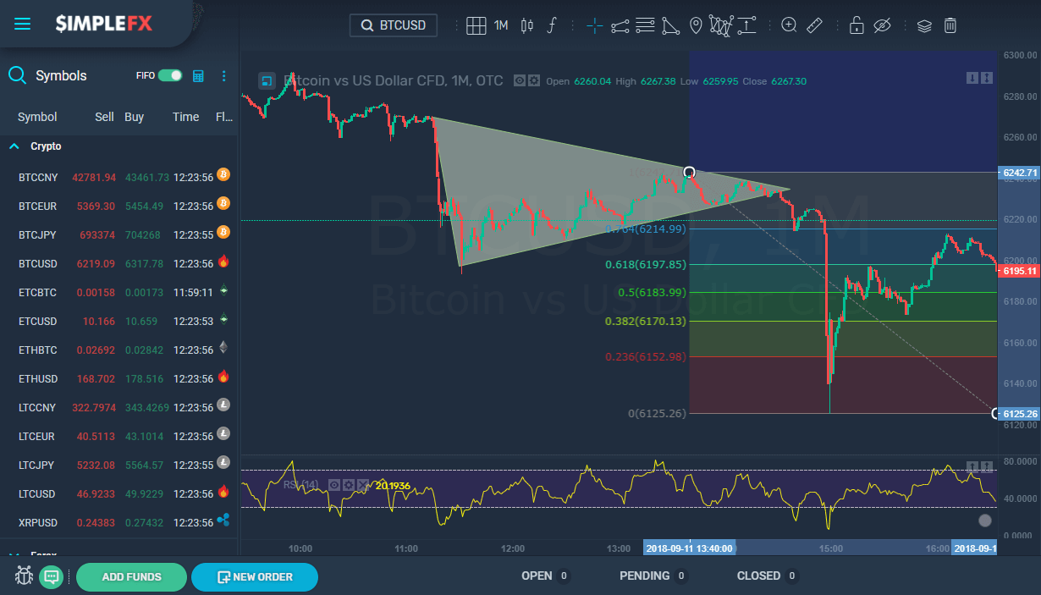Viewport: 1041px width, 595px height.
Task: Select the ETHUSD symbol row
Action: pos(118,378)
